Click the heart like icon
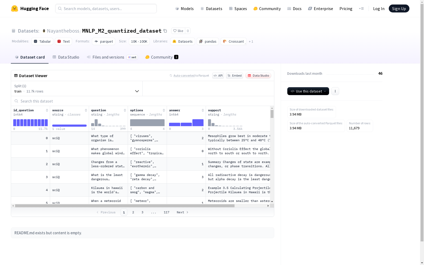 (175, 31)
